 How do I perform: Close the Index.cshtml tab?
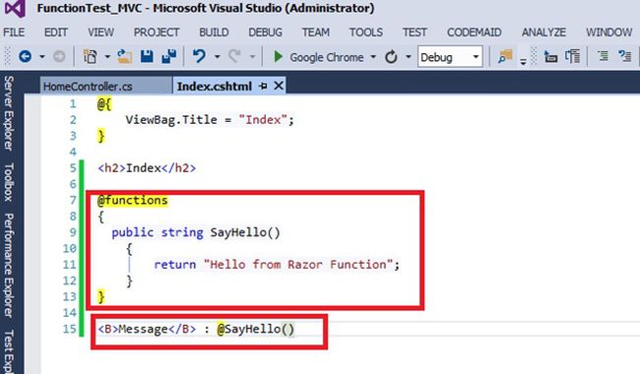coord(279,86)
